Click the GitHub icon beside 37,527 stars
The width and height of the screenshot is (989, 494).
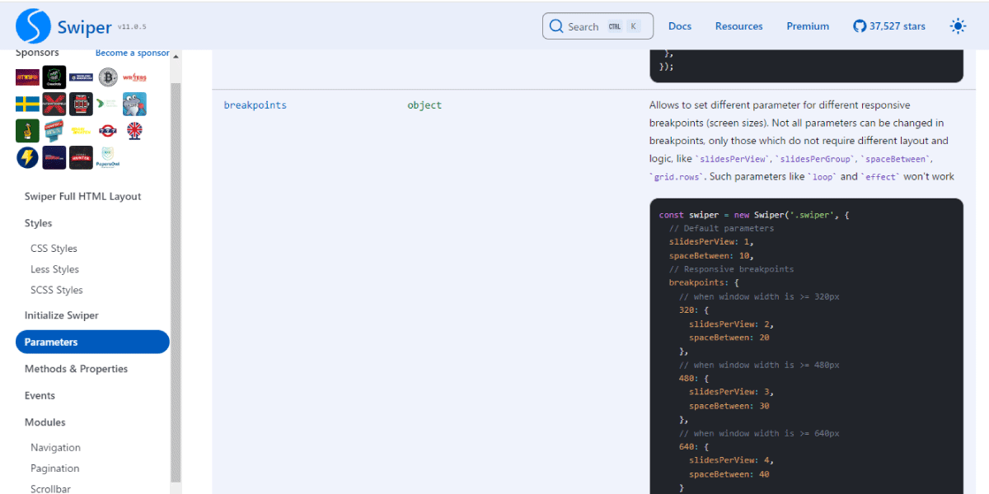click(x=860, y=26)
